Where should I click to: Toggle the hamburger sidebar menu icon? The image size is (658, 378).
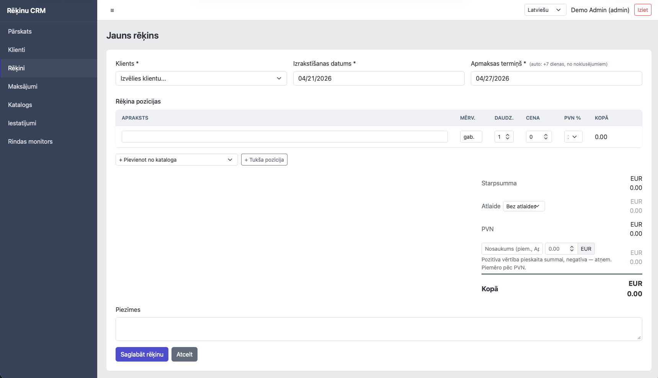[112, 10]
